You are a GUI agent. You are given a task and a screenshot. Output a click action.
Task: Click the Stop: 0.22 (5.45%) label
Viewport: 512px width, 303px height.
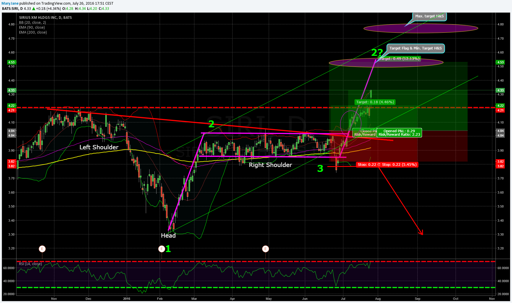[x=399, y=165]
